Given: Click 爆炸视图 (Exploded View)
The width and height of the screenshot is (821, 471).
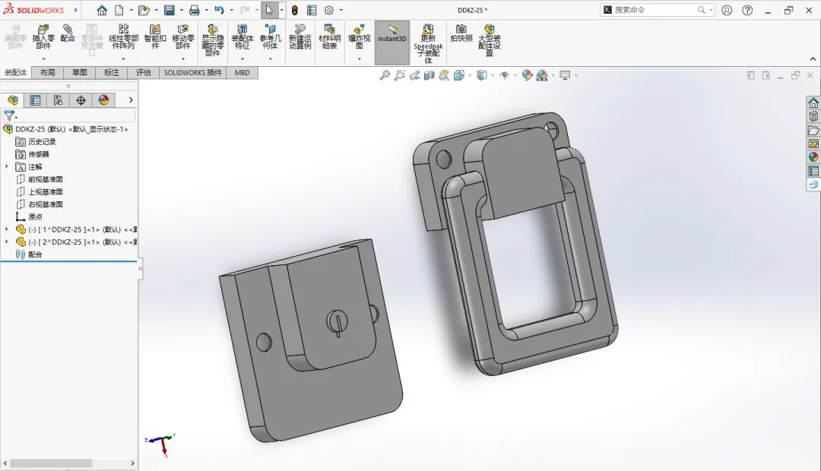Looking at the screenshot, I should pos(359,36).
